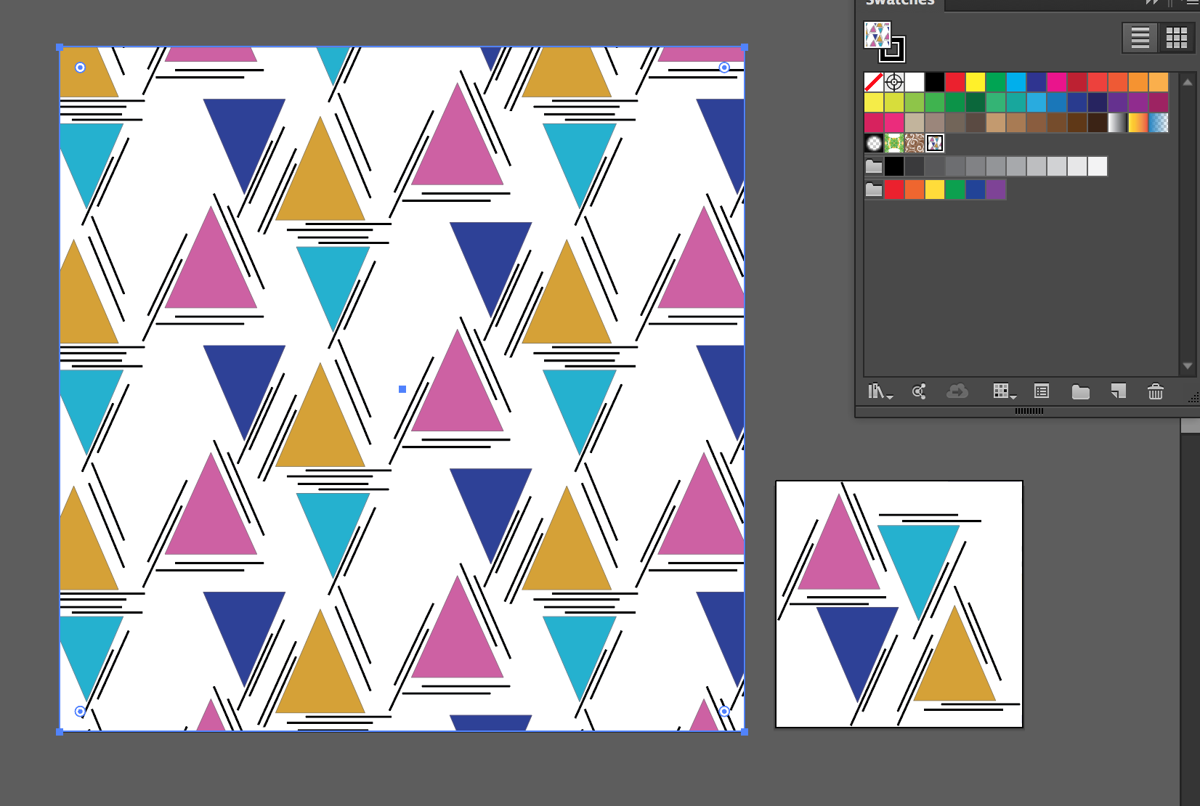This screenshot has height=806, width=1200.
Task: Click the New Swatch icon
Action: coord(1118,392)
